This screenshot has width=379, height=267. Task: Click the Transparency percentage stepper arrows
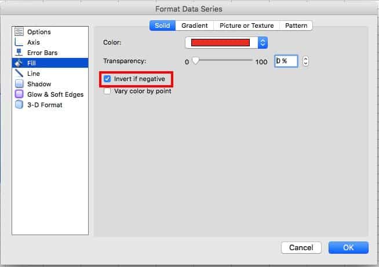point(306,61)
